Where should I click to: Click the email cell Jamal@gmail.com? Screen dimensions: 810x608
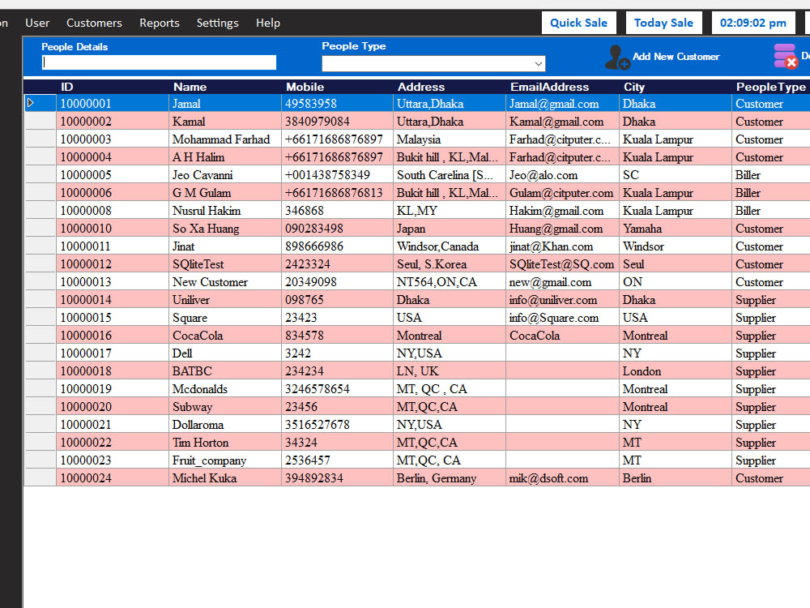point(563,104)
